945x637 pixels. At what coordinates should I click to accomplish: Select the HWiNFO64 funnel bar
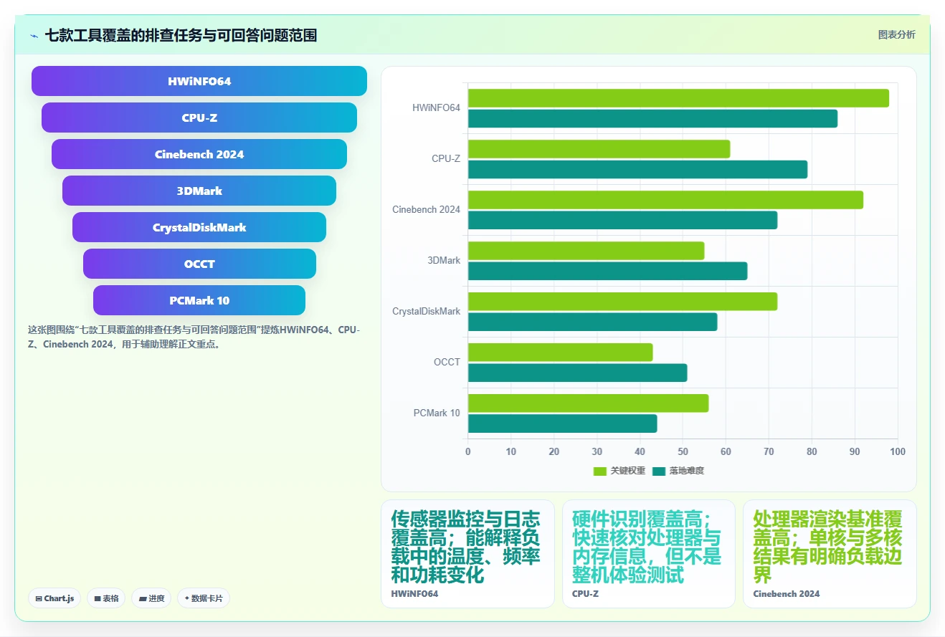(x=199, y=81)
